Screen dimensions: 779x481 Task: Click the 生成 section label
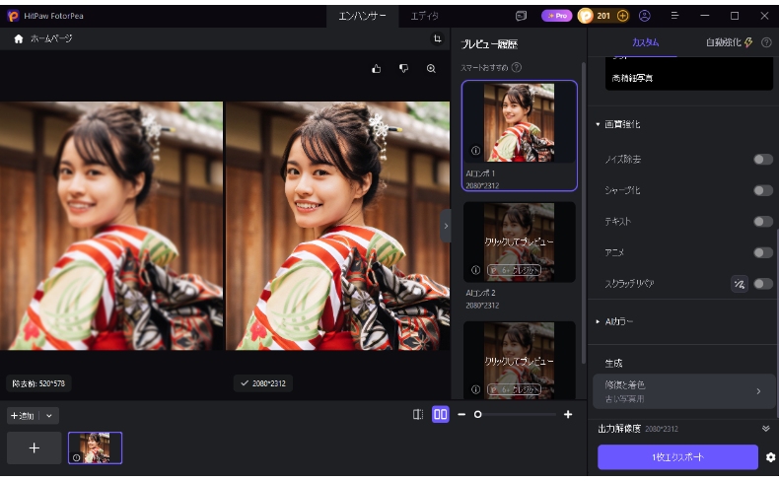[613, 364]
